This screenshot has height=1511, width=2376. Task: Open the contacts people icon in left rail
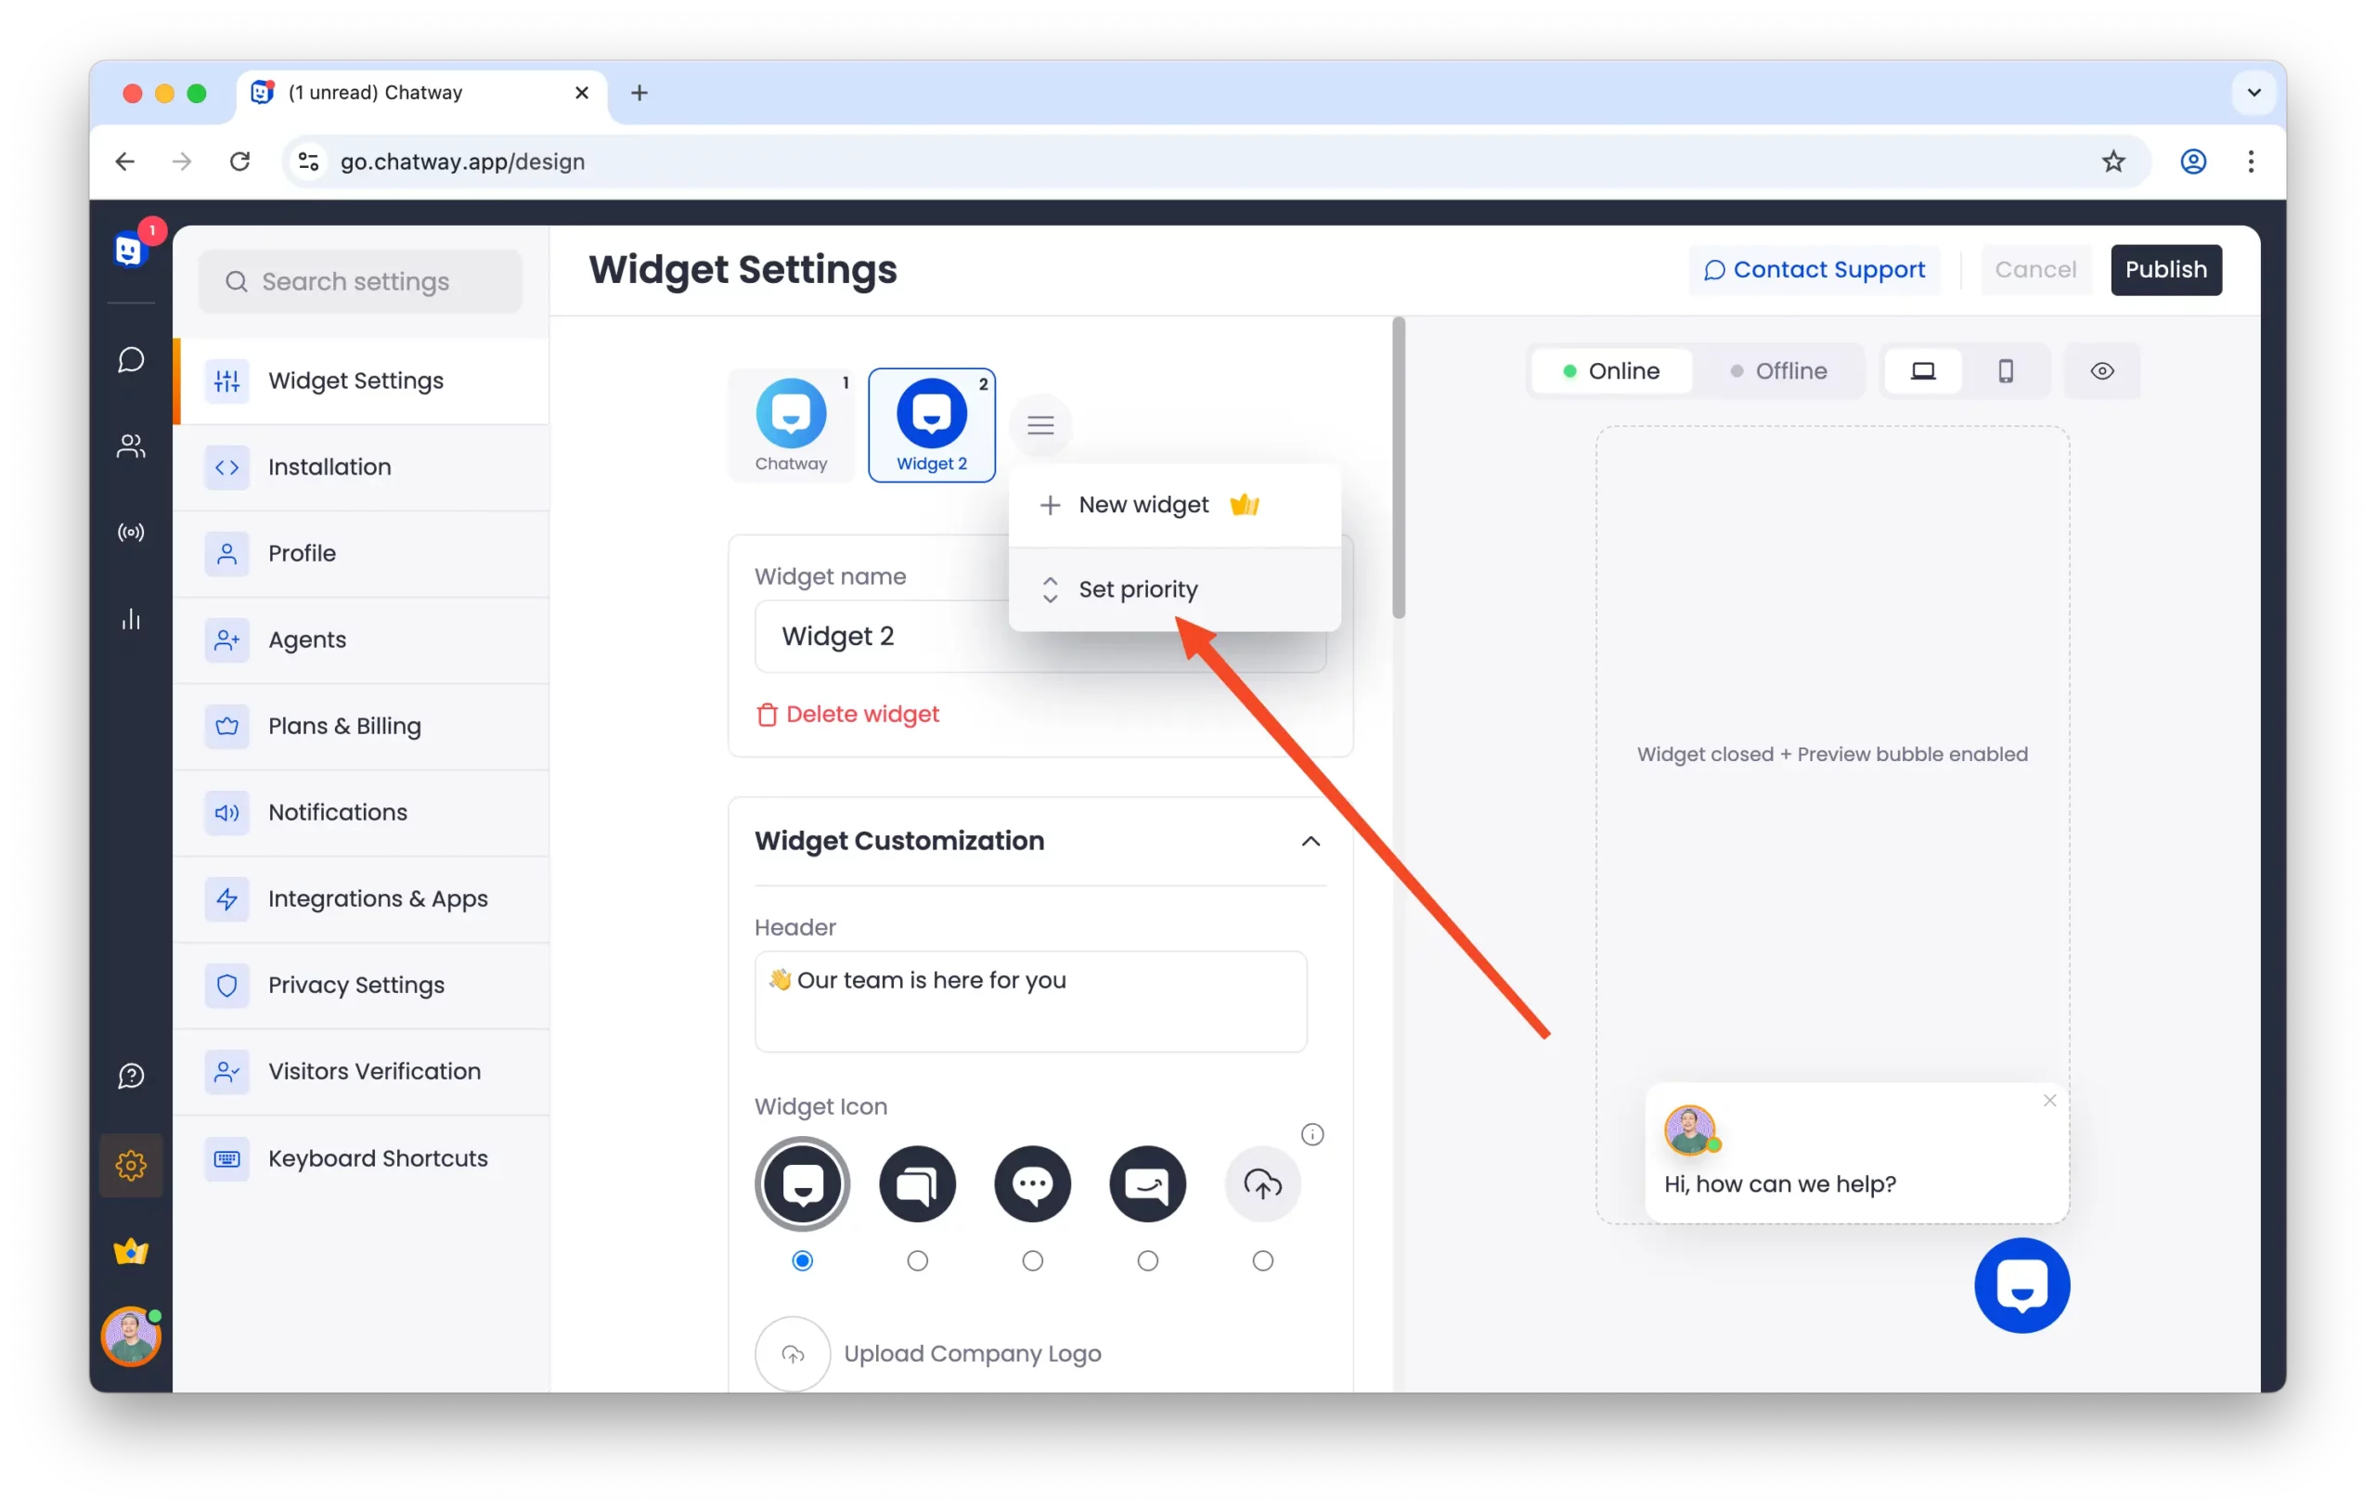pyautogui.click(x=131, y=446)
